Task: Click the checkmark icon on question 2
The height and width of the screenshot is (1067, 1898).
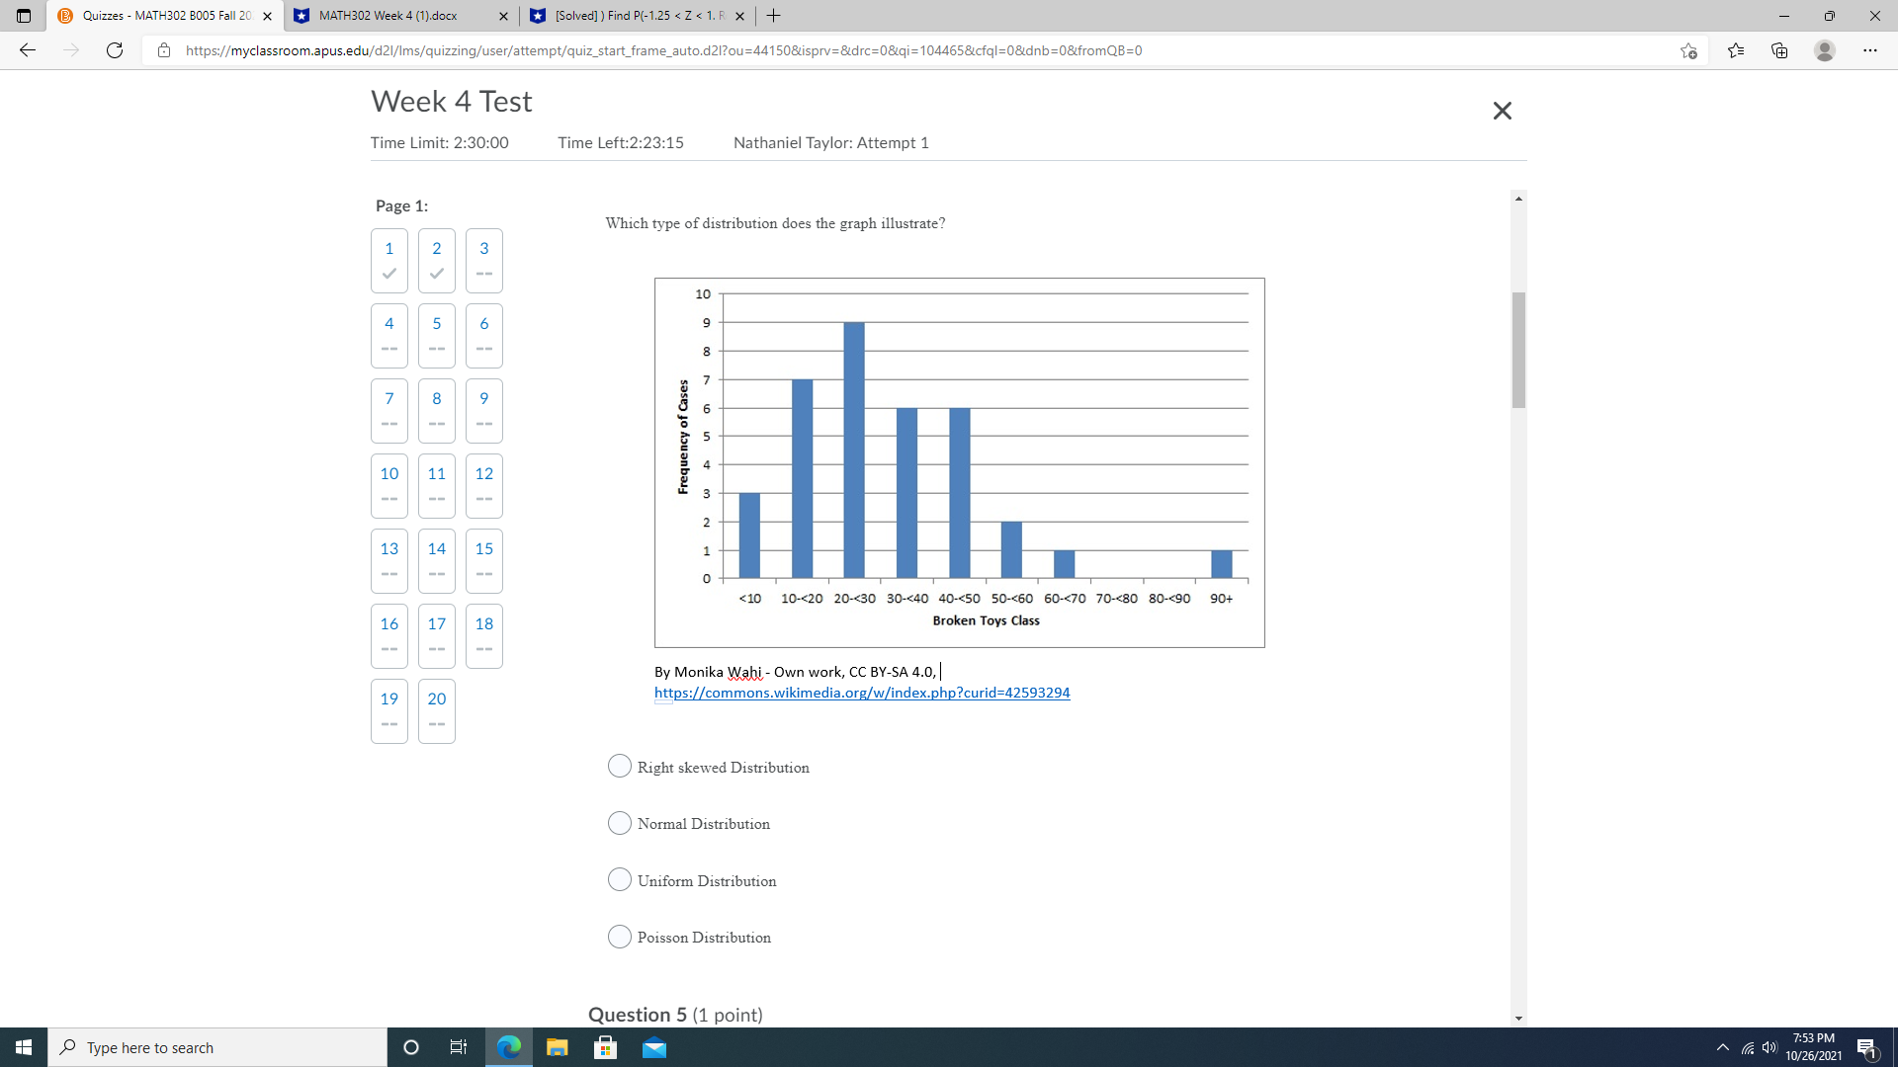Action: pos(437,273)
